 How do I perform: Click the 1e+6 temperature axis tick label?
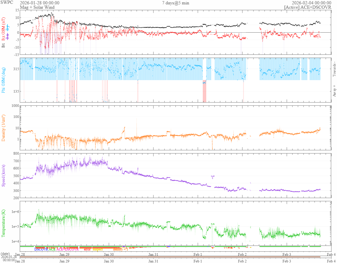[15, 212]
